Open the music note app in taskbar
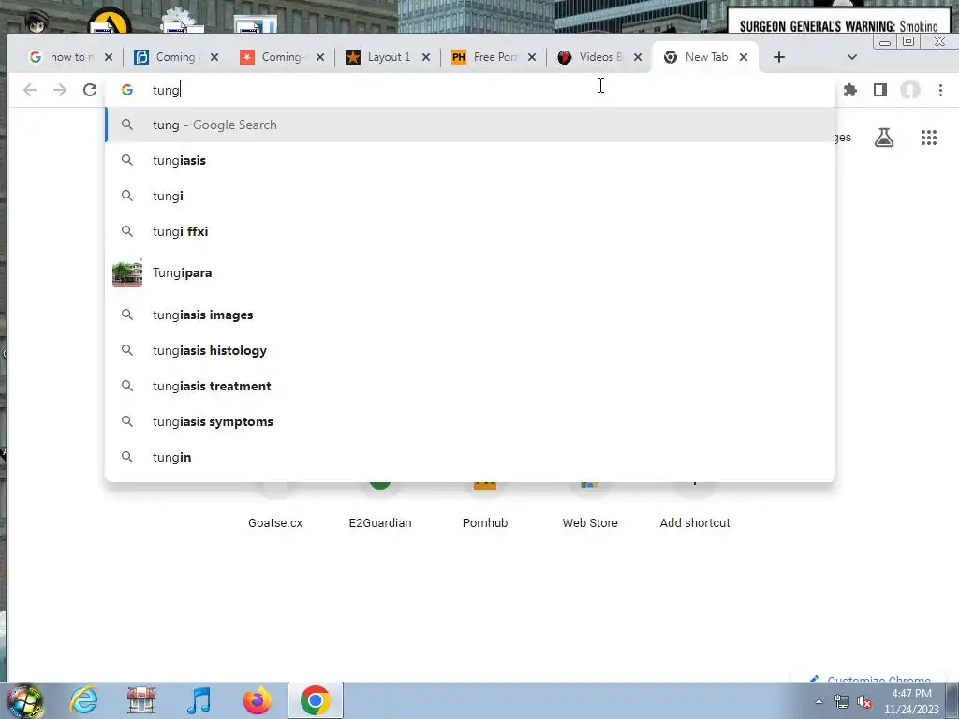Screen dimensions: 959x719 point(199,700)
